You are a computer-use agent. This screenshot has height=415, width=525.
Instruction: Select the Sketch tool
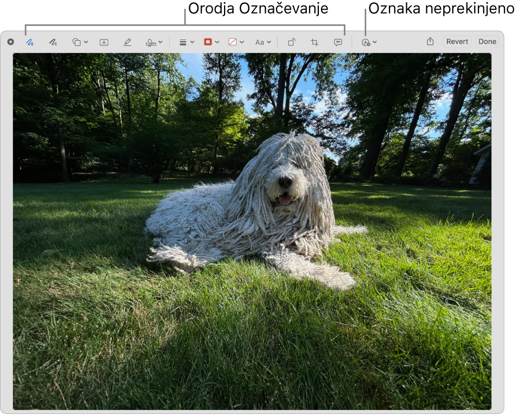tap(30, 42)
